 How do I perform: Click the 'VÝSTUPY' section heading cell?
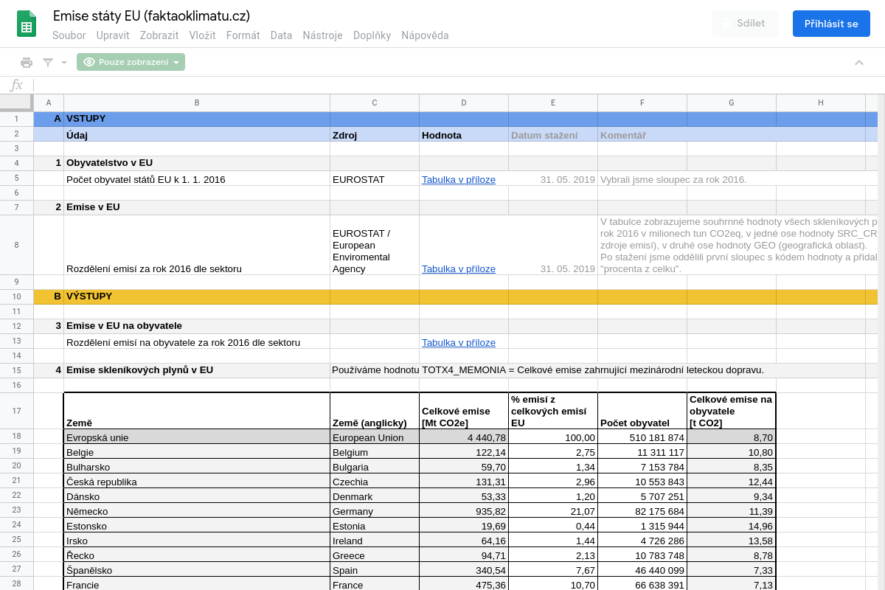point(197,296)
